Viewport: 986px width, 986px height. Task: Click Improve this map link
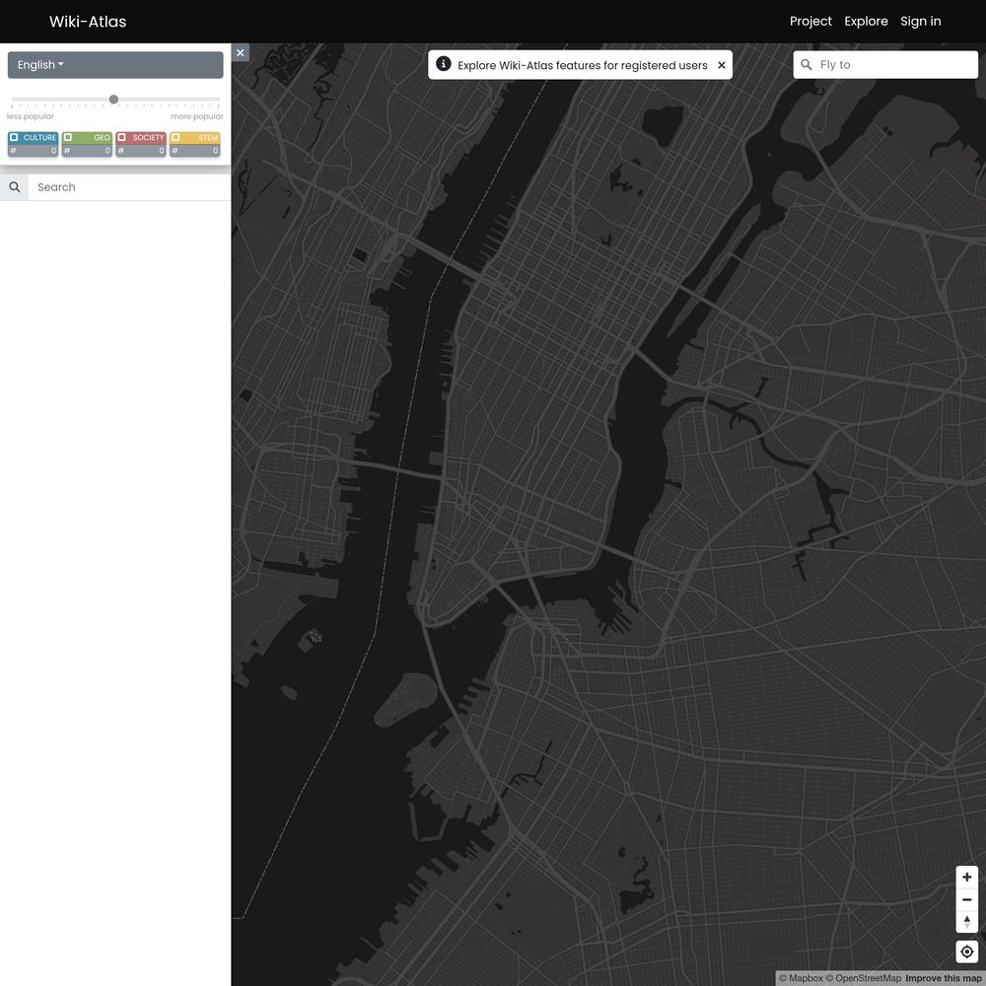[x=946, y=978]
